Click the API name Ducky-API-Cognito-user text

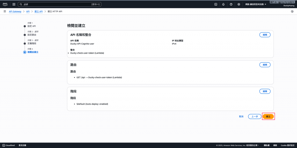click(x=82, y=43)
